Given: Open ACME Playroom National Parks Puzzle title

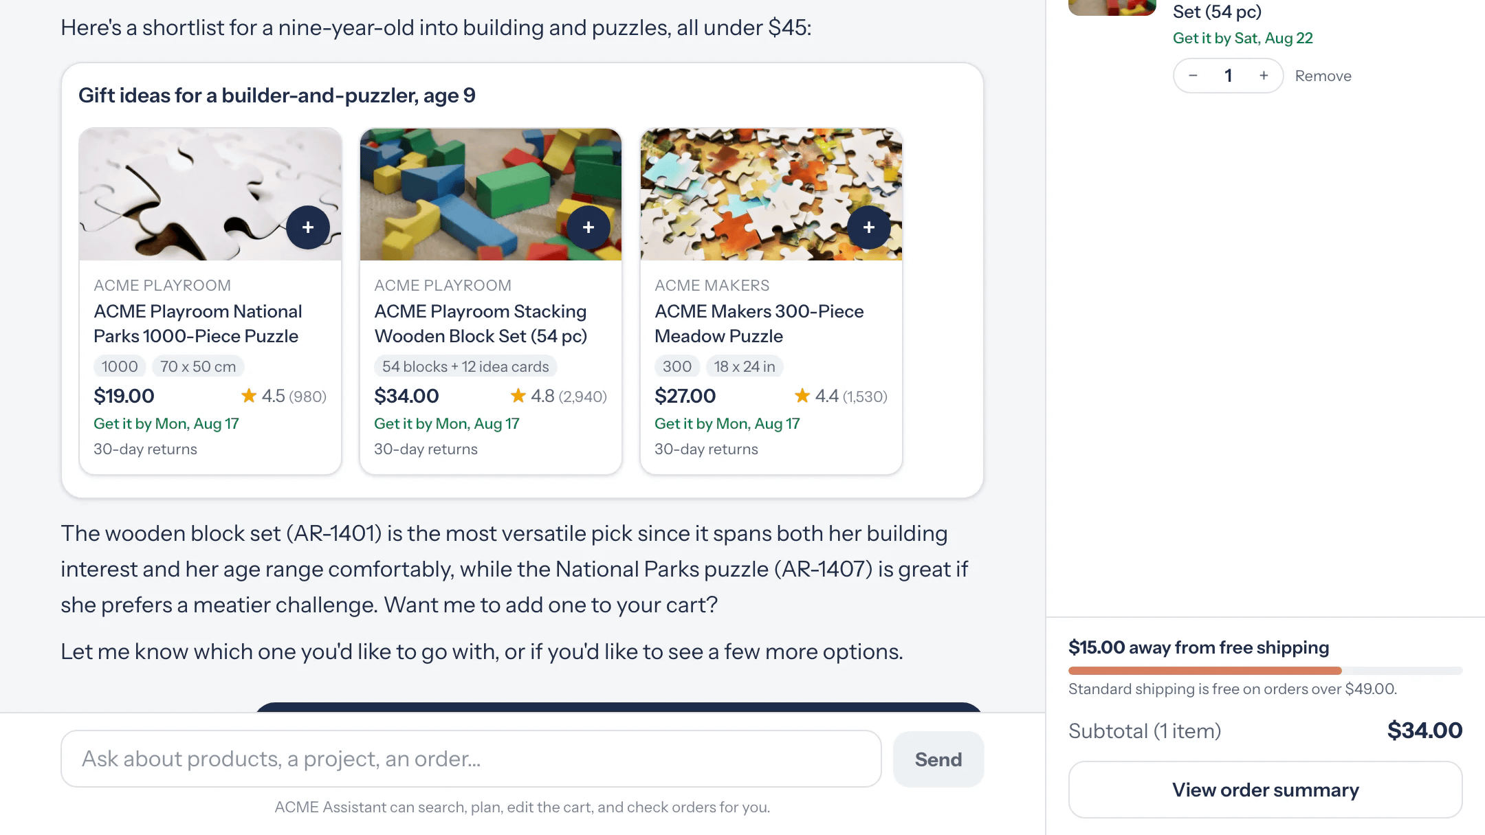Looking at the screenshot, I should click(198, 324).
